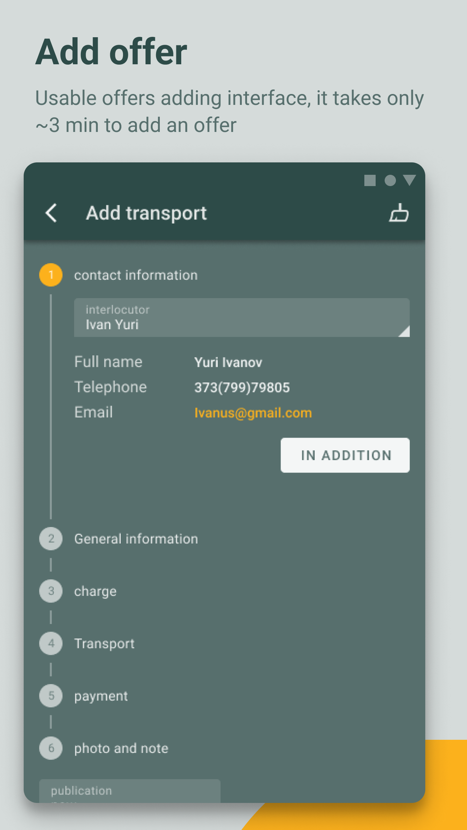Tap step 2 number circle
The height and width of the screenshot is (830, 467).
pos(51,539)
